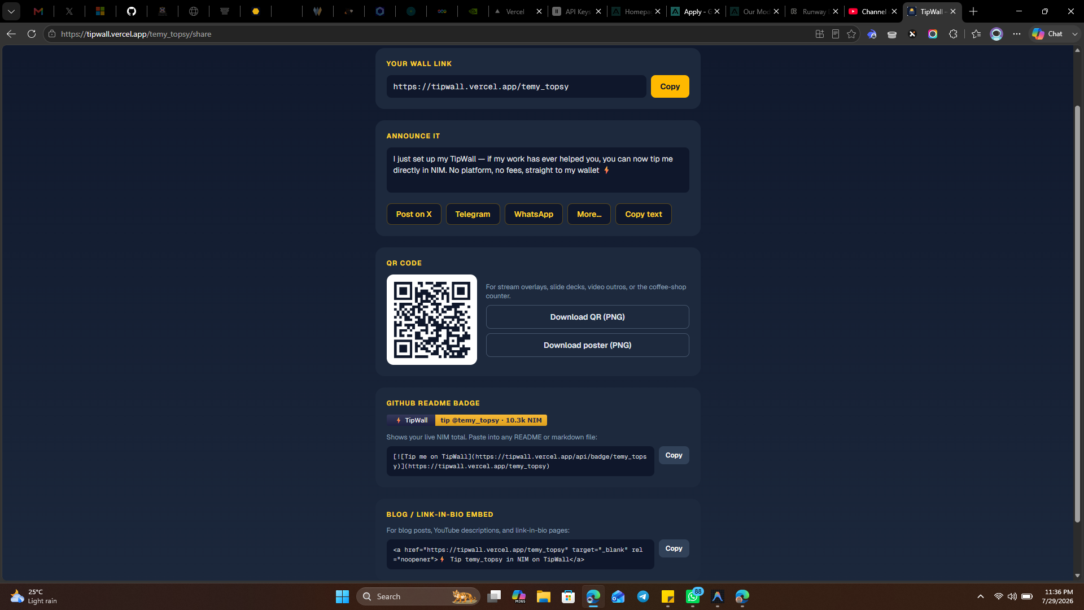Add this page to favorites star
The image size is (1084, 610).
[851, 34]
